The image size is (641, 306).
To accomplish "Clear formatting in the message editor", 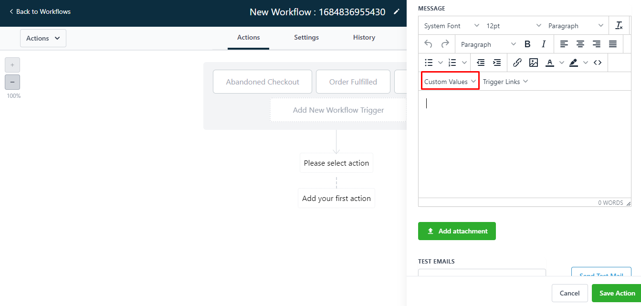I will (x=619, y=26).
